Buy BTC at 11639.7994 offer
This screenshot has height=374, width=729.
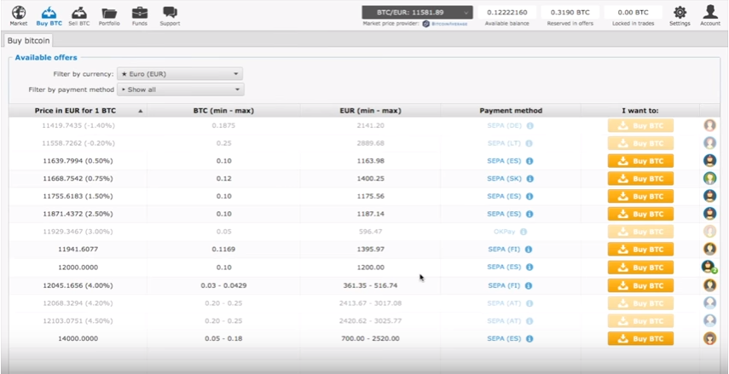click(640, 161)
